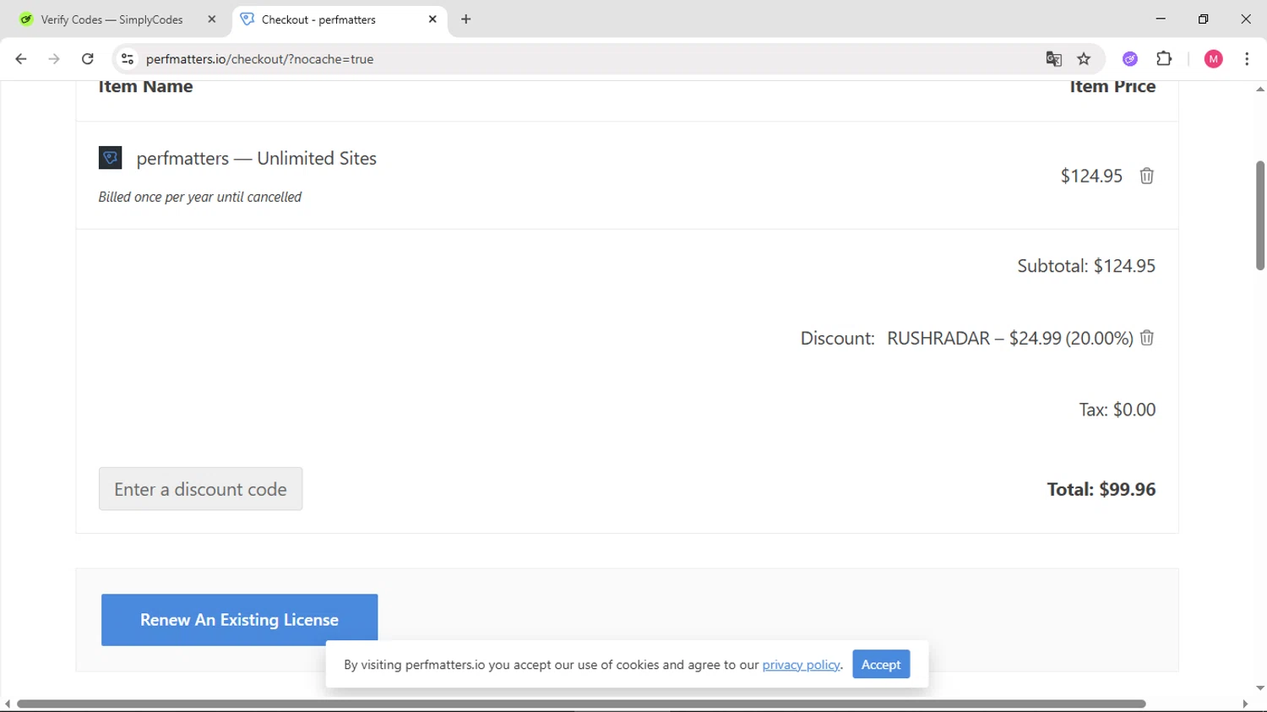Click the $124.95 item price
Screen dimensions: 1267x712
[x=1091, y=176]
